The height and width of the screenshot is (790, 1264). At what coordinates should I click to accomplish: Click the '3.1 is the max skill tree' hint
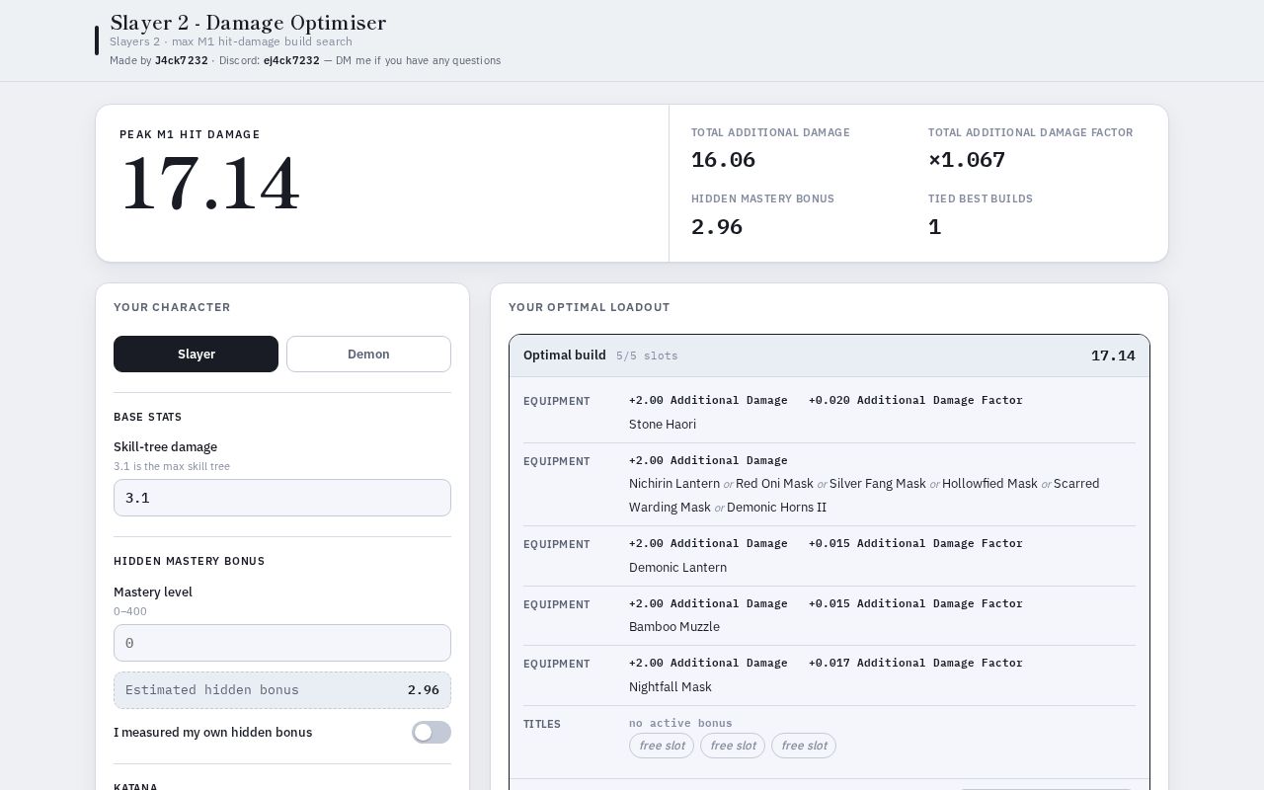click(x=172, y=466)
